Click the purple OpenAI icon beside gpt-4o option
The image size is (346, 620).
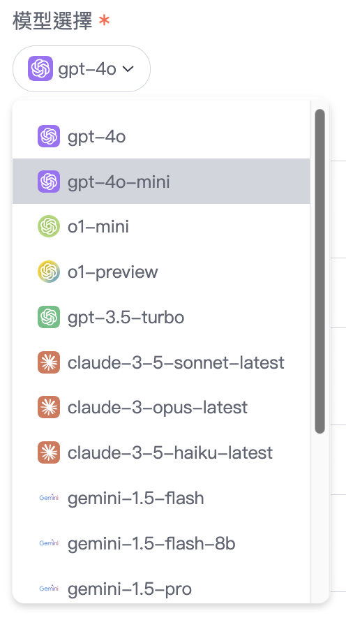click(49, 136)
